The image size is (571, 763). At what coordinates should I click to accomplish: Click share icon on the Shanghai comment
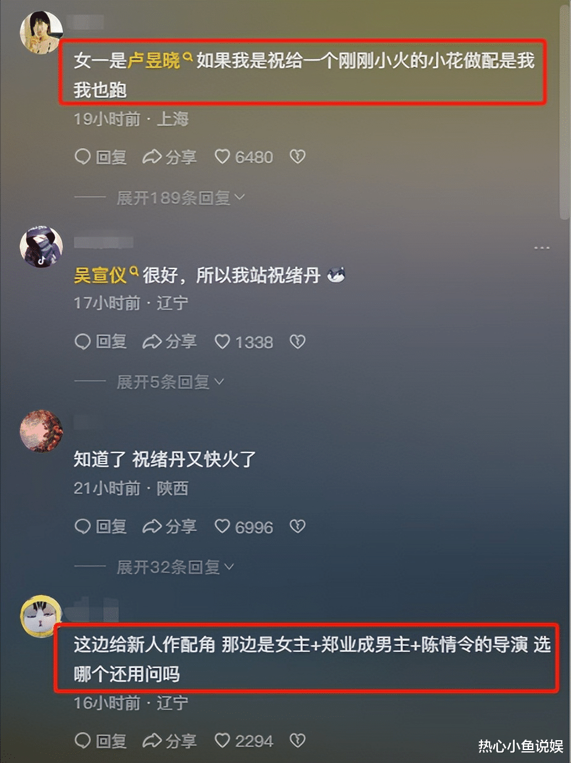tap(169, 157)
